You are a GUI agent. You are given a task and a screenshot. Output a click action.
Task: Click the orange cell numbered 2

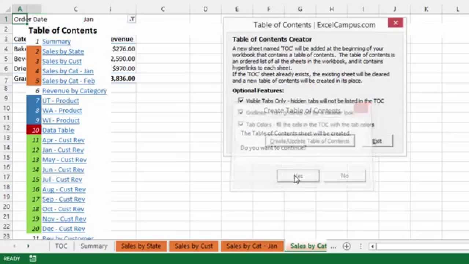click(34, 51)
